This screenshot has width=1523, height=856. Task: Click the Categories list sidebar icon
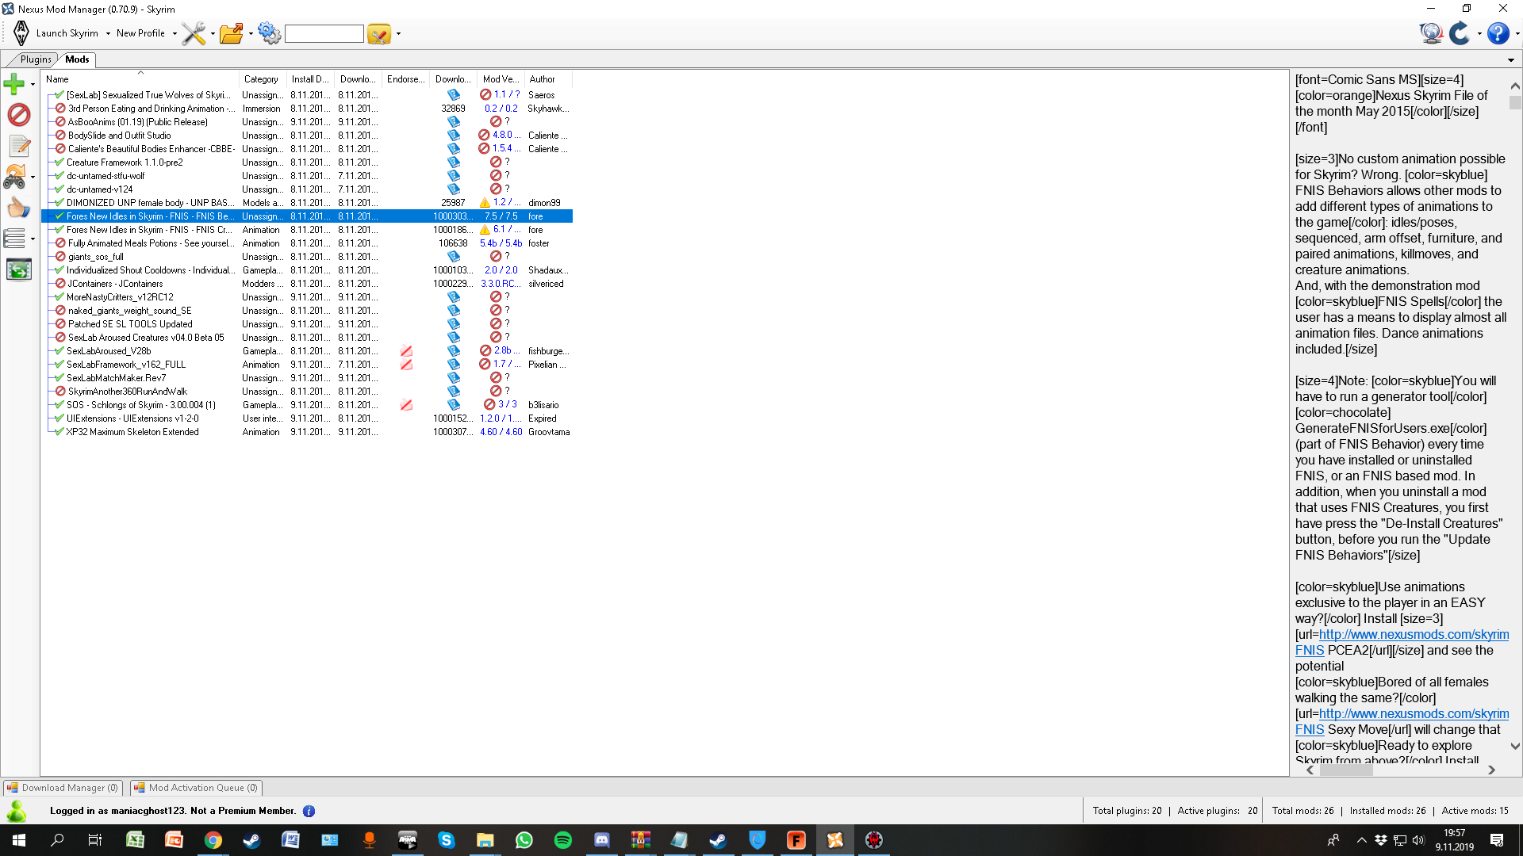pyautogui.click(x=15, y=238)
